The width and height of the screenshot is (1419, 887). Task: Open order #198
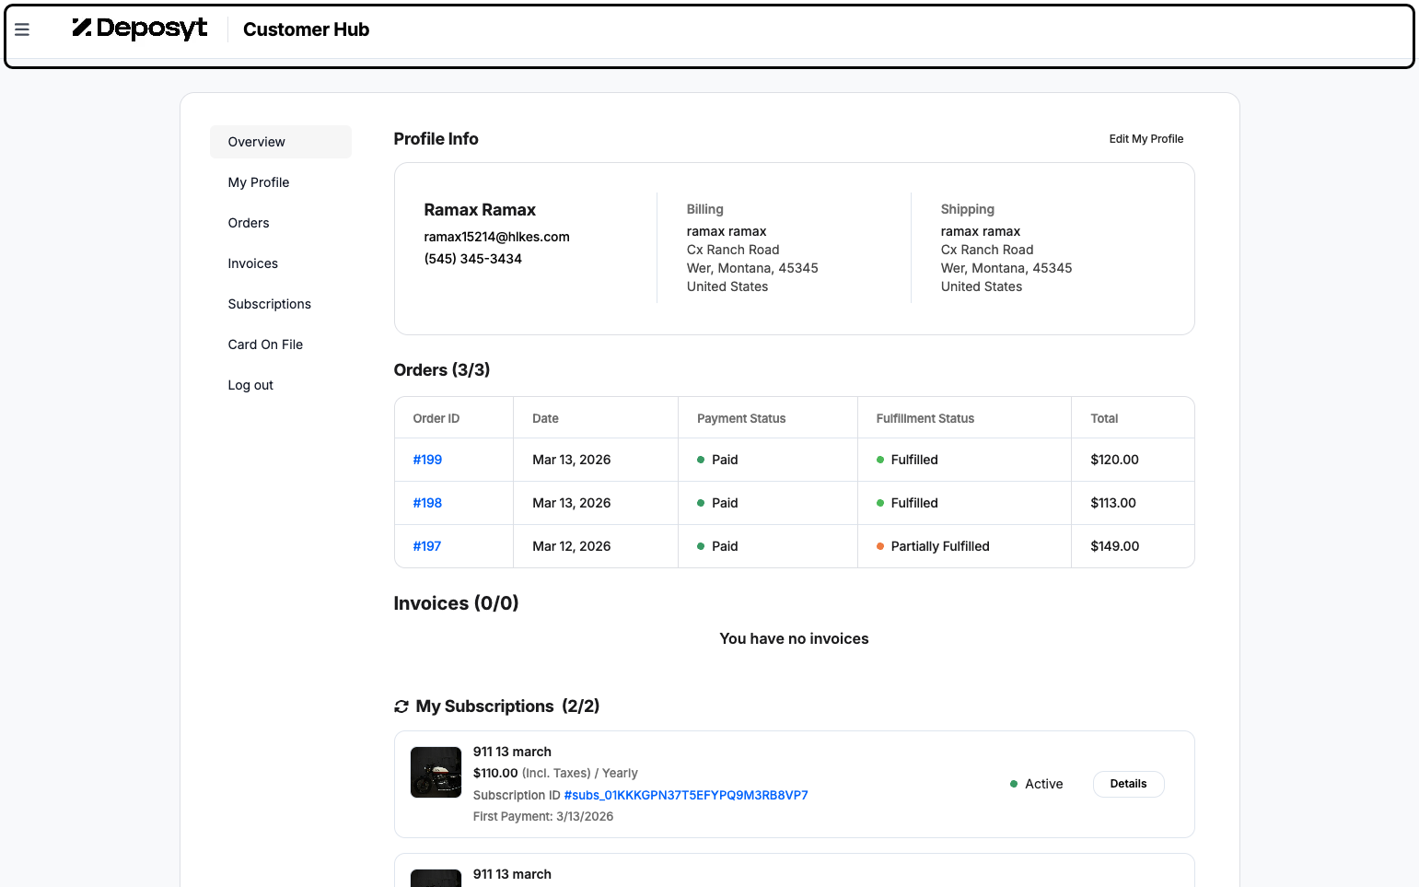coord(427,503)
